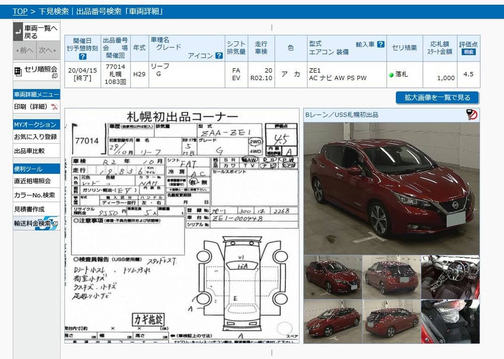Open the rear seat interior thumbnail

click(450, 321)
